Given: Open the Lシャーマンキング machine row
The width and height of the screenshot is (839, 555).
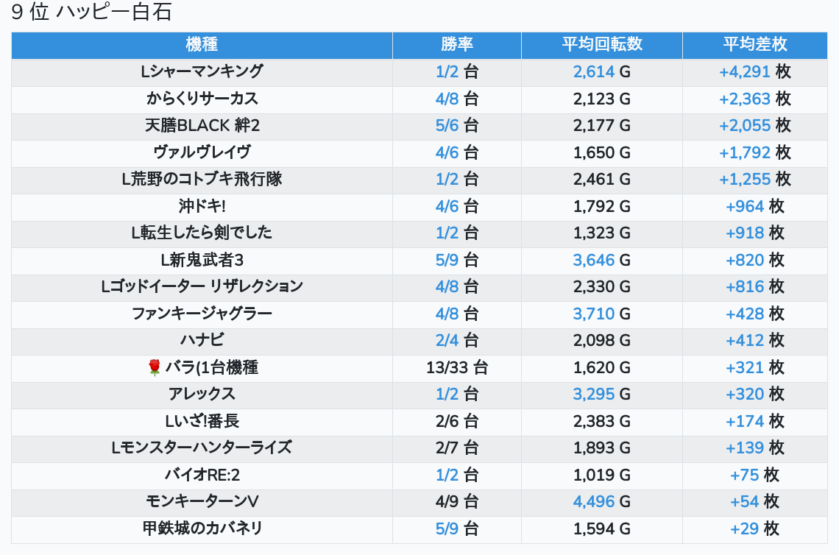Looking at the screenshot, I should (x=202, y=72).
